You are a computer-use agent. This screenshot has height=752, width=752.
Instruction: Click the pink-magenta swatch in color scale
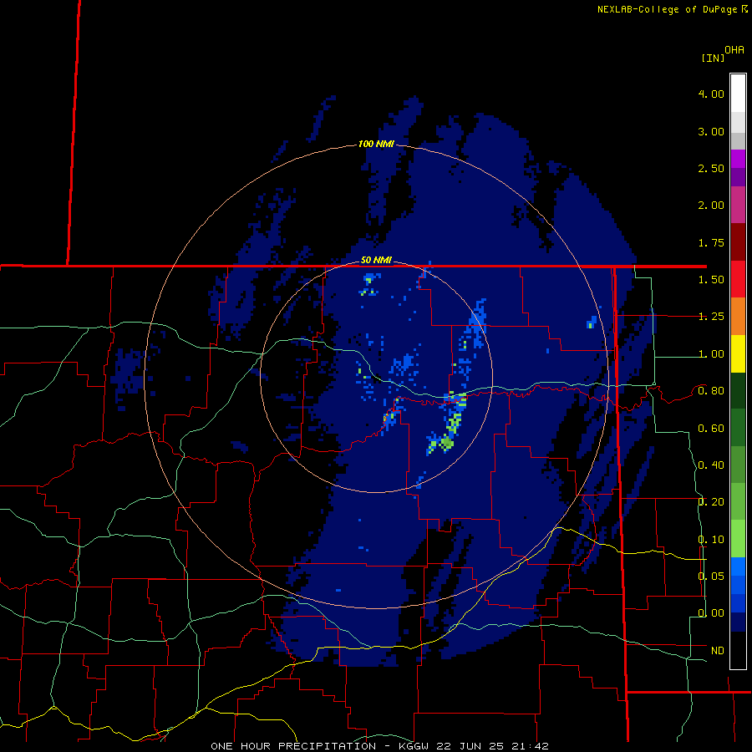point(738,205)
